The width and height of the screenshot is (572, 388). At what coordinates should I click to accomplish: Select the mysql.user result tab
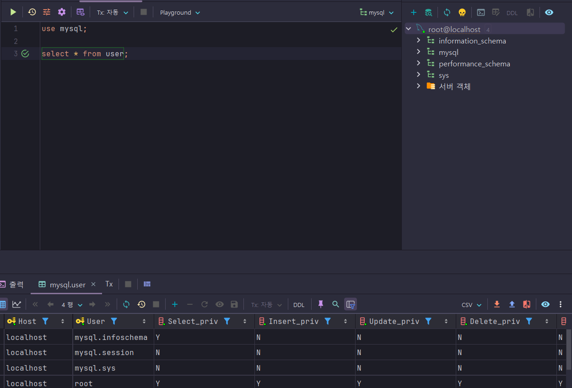(67, 285)
